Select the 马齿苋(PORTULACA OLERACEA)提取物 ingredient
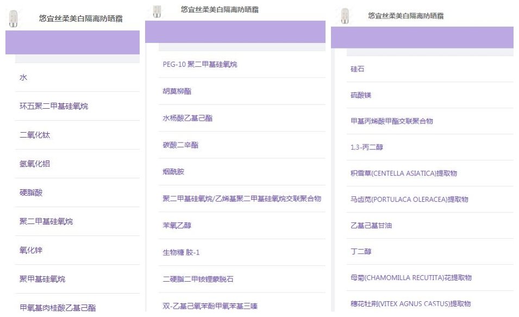Viewport: 519px width, 317px height. coord(409,200)
